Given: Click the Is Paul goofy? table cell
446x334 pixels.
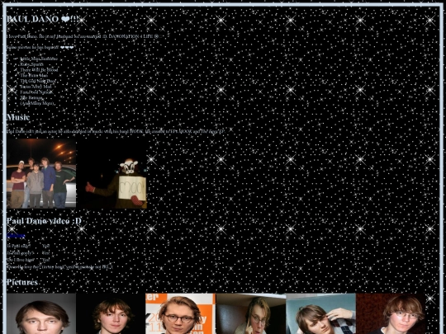Looking at the screenshot, I should pyautogui.click(x=21, y=253).
